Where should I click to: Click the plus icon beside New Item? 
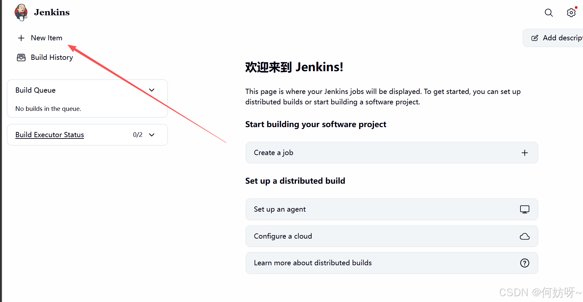21,38
